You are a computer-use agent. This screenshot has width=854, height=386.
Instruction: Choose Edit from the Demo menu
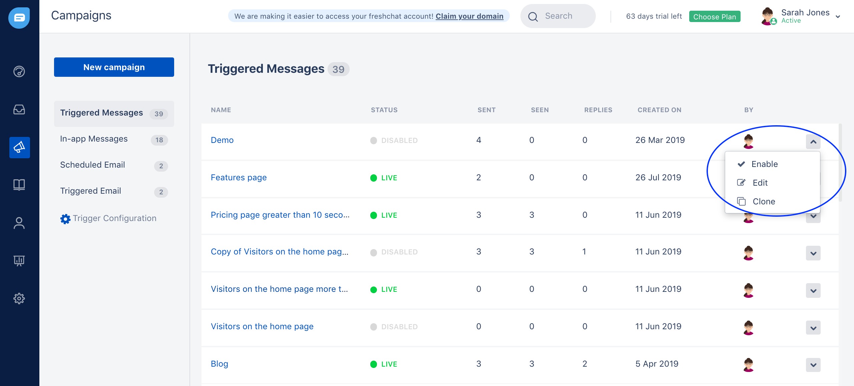click(773, 183)
